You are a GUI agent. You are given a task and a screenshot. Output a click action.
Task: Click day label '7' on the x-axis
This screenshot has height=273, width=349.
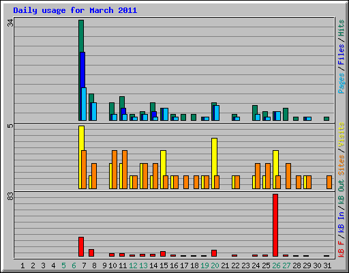coord(84,265)
